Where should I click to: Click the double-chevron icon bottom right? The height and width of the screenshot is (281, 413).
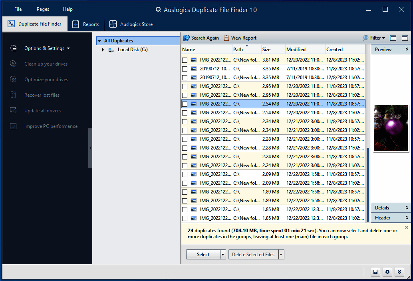[x=399, y=271]
